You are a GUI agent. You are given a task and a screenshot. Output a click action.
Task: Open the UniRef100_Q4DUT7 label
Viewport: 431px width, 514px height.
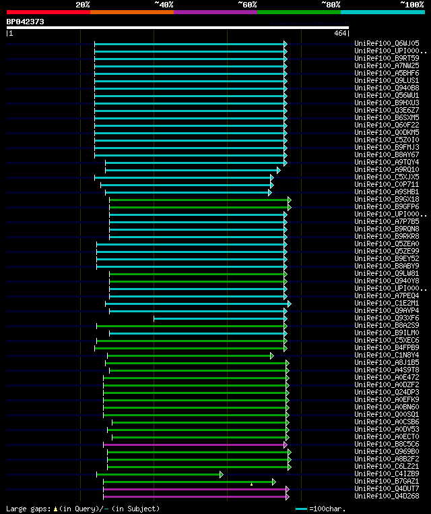[387, 488]
